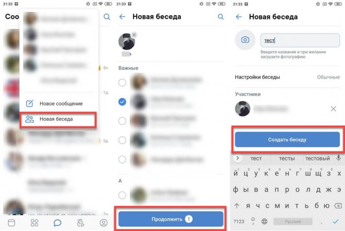
Task: Click the chat name field containing тест
Action: click(300, 41)
